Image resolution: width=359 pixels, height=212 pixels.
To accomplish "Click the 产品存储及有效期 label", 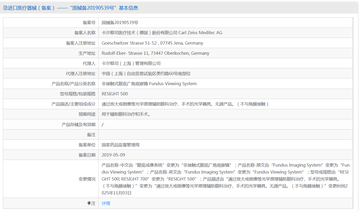I will [78, 124].
